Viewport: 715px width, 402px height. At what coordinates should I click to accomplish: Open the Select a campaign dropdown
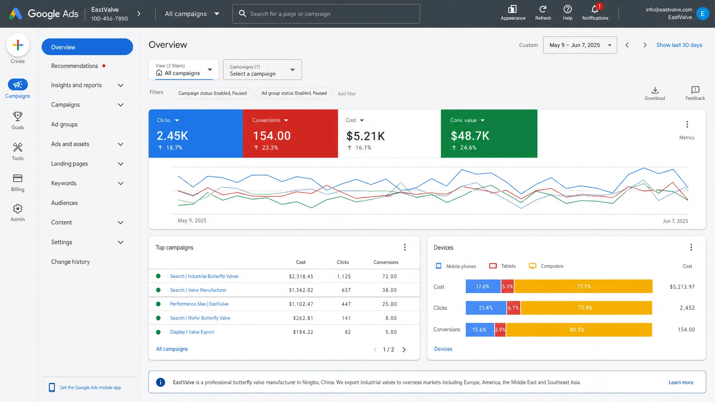click(262, 70)
